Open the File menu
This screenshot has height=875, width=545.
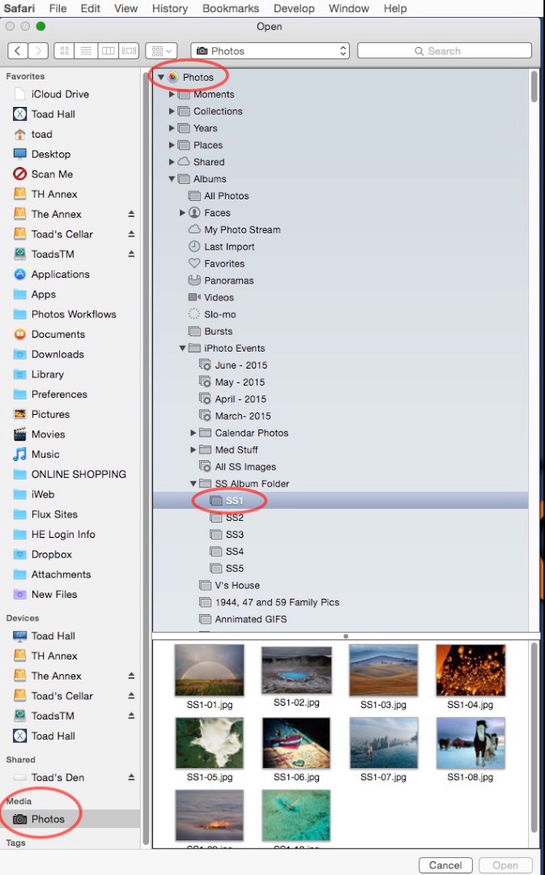point(57,8)
